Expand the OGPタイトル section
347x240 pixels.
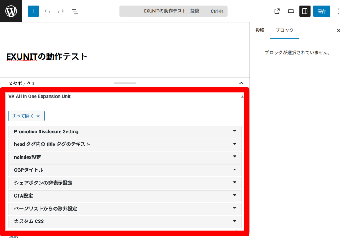click(x=125, y=170)
